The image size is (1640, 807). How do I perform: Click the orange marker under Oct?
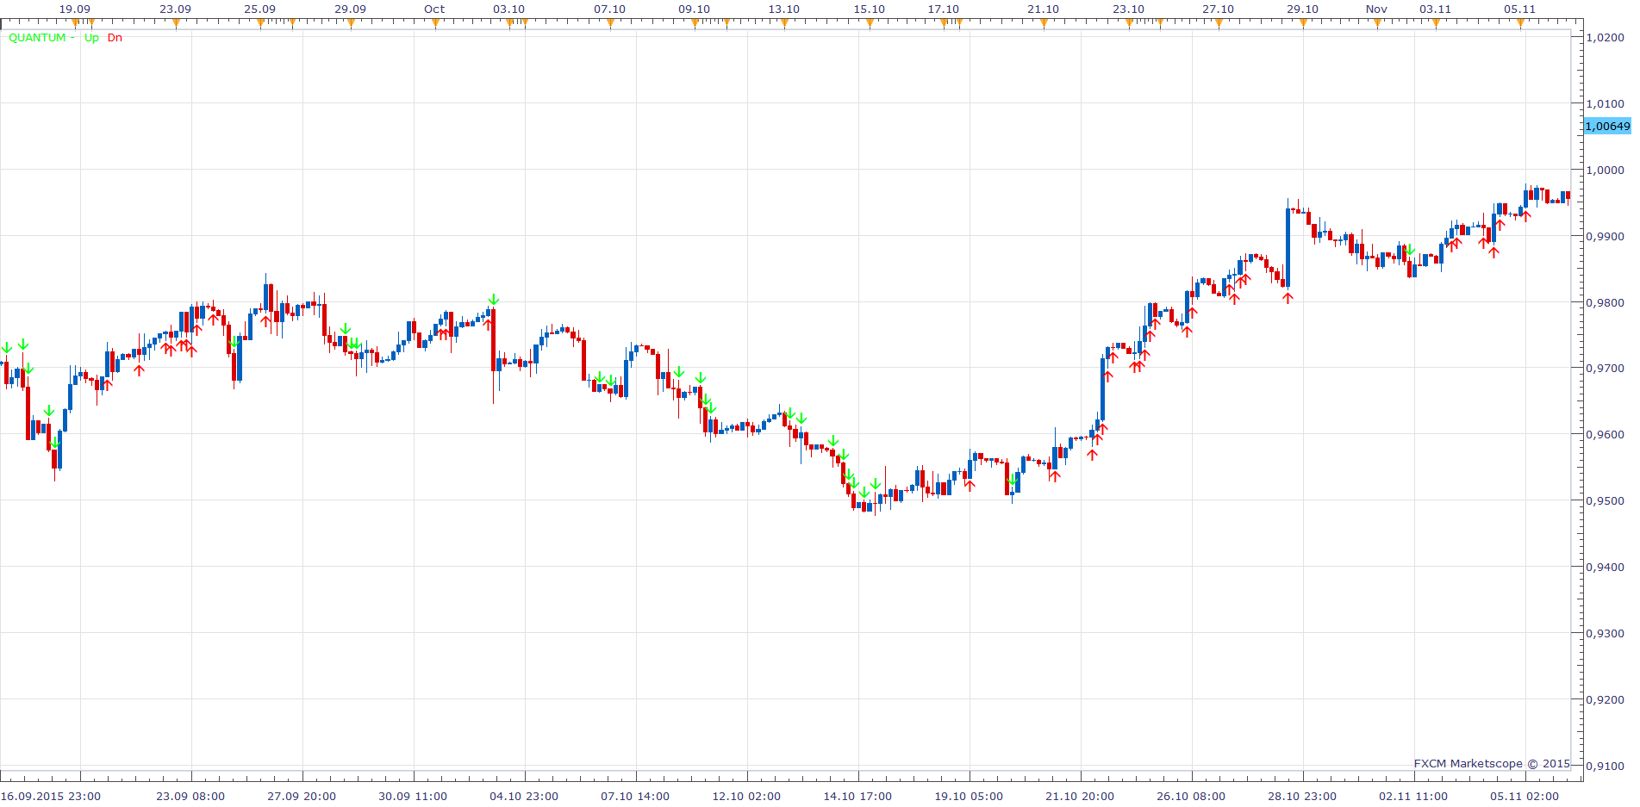click(435, 23)
